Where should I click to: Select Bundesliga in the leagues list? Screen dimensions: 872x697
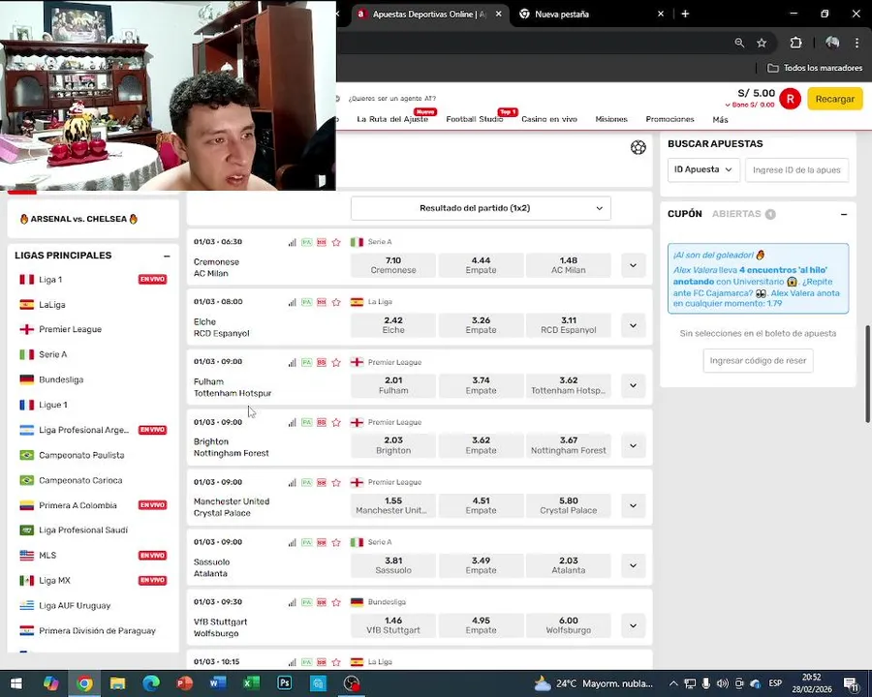coord(61,379)
